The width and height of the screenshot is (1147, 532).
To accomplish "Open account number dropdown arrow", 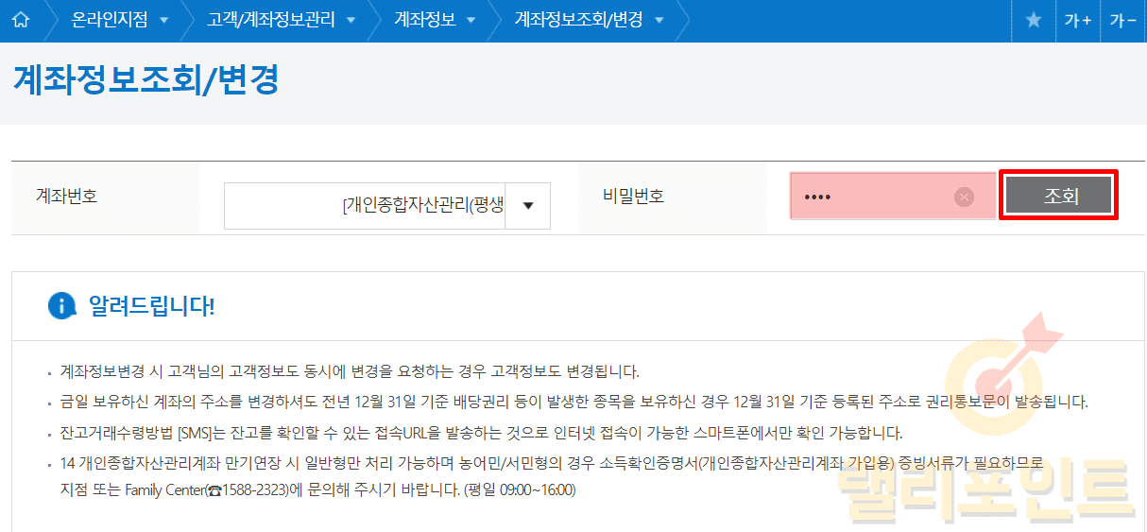I will pos(528,206).
